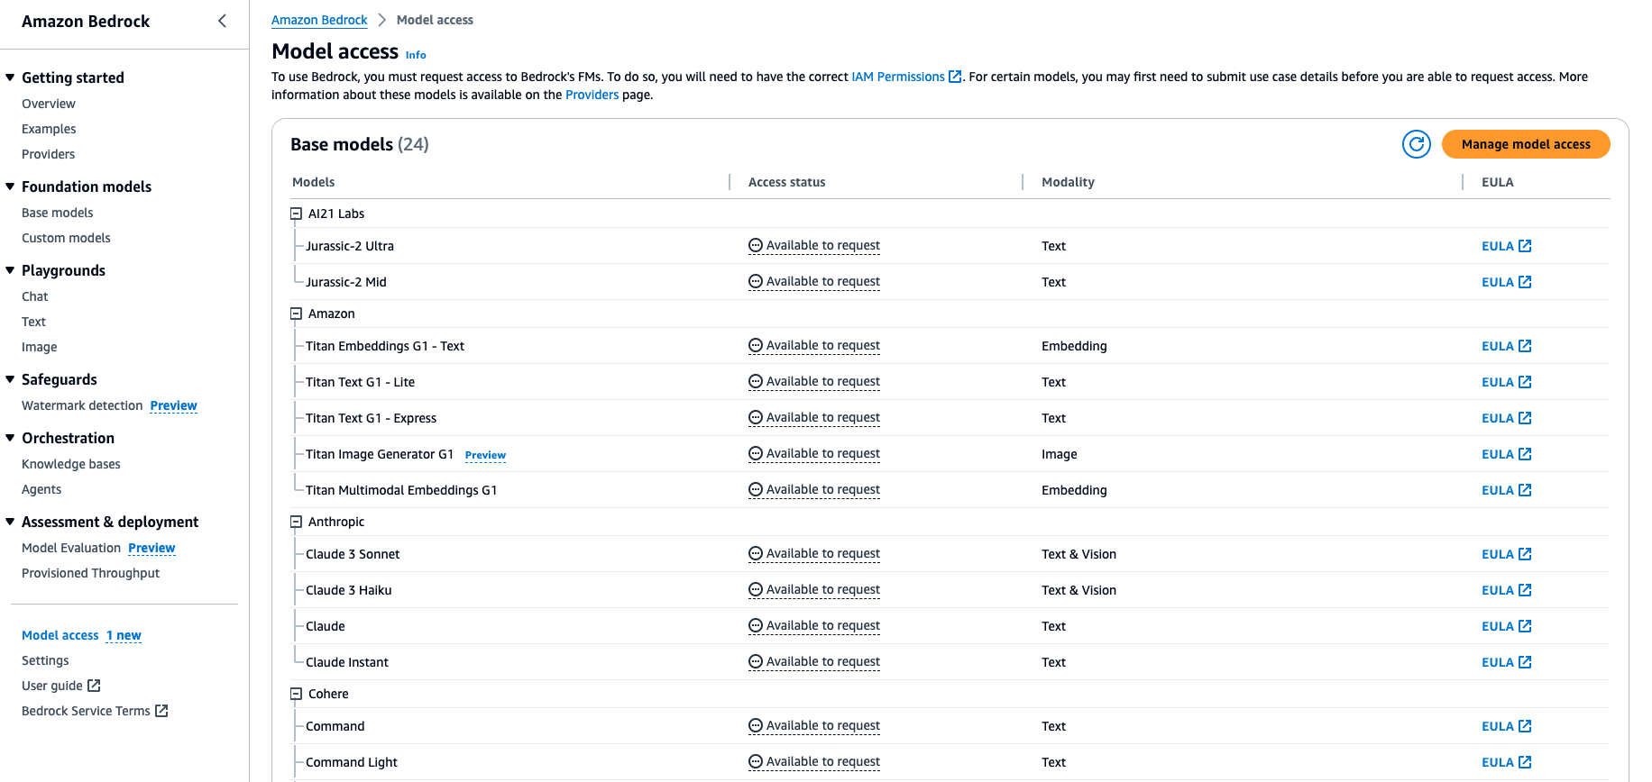Image resolution: width=1652 pixels, height=782 pixels.
Task: Click the Amazon Bedrock breadcrumb link
Action: (319, 20)
